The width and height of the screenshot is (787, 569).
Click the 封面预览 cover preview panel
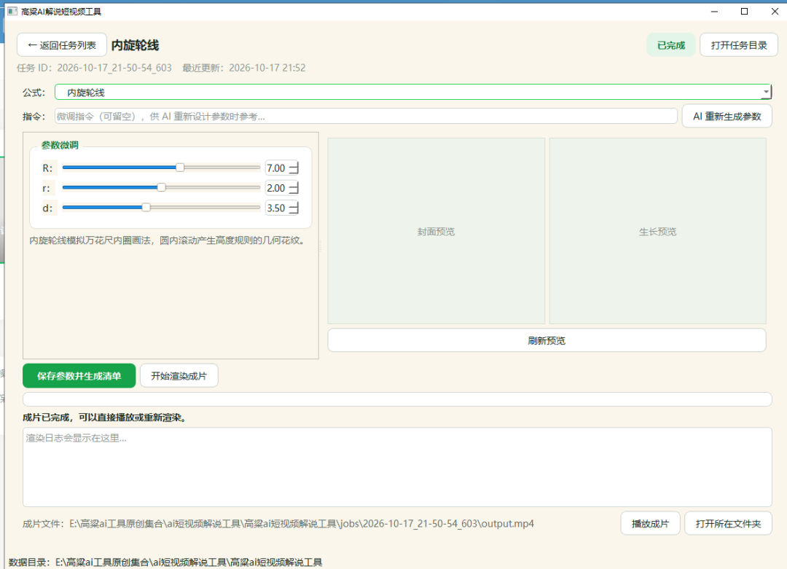tap(436, 231)
